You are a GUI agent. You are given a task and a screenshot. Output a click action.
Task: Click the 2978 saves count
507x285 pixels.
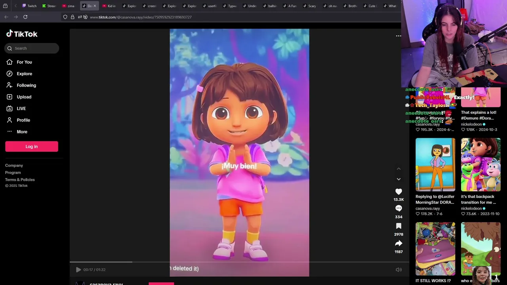coord(398,234)
